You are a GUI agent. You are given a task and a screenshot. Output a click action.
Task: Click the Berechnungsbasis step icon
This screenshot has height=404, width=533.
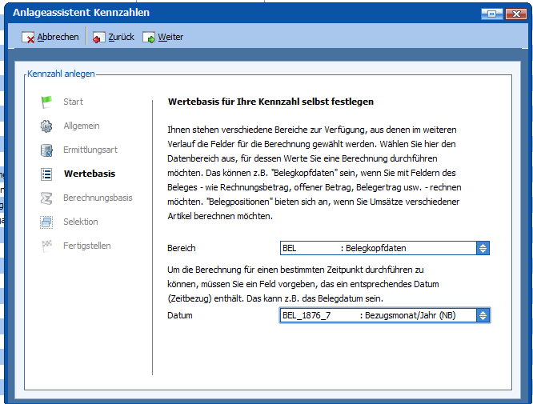coord(46,198)
